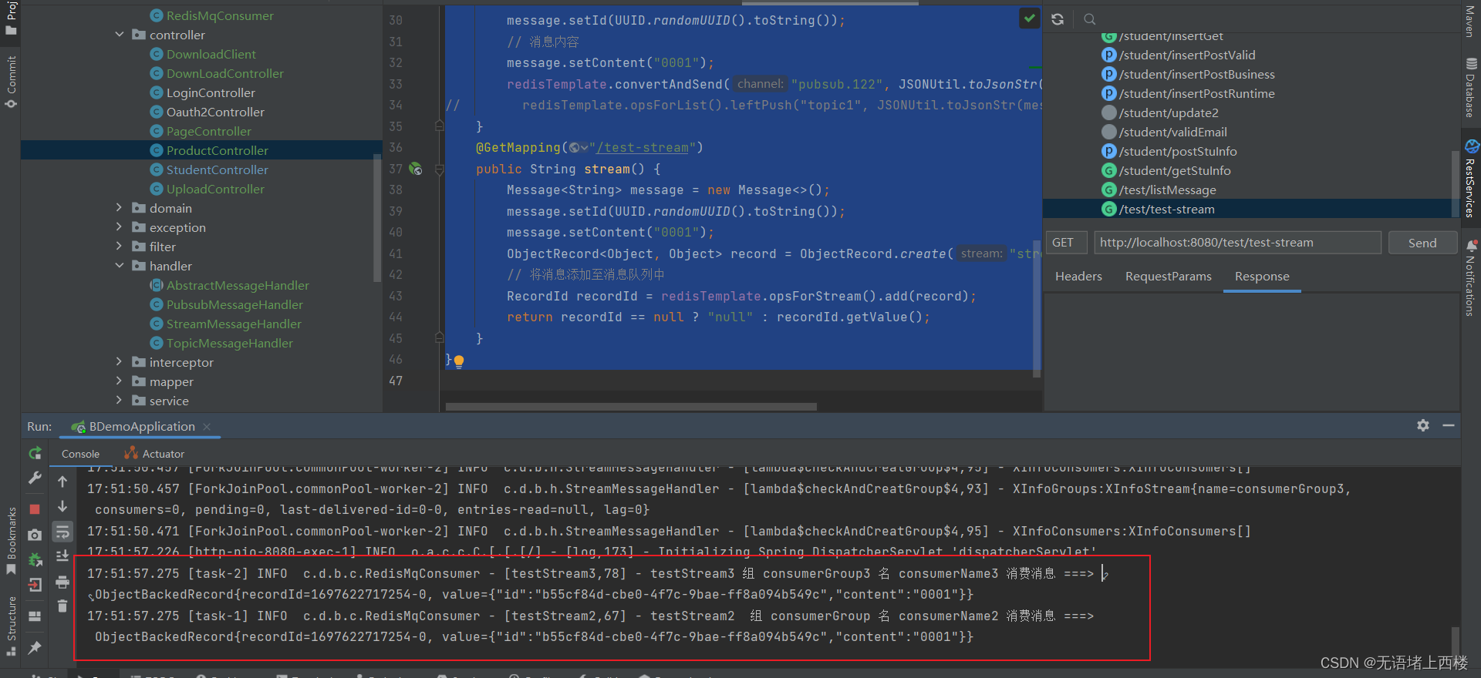
Task: Open the Headers tab
Action: pyautogui.click(x=1078, y=276)
